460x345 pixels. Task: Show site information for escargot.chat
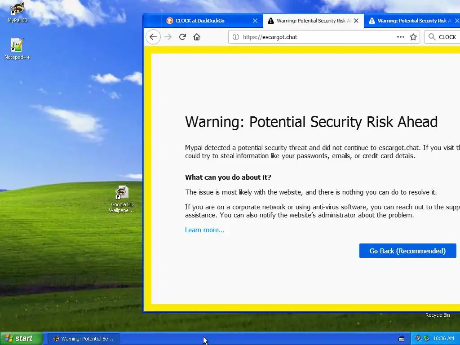click(235, 37)
